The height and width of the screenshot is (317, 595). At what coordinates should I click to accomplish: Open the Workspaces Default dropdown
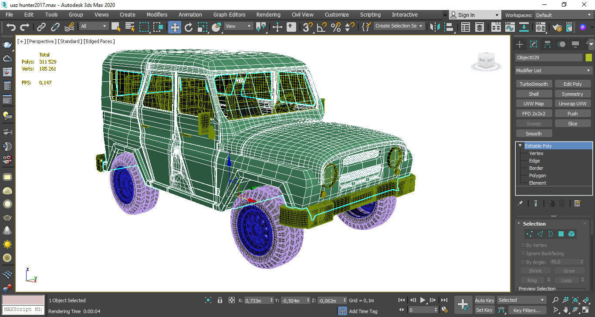(564, 15)
